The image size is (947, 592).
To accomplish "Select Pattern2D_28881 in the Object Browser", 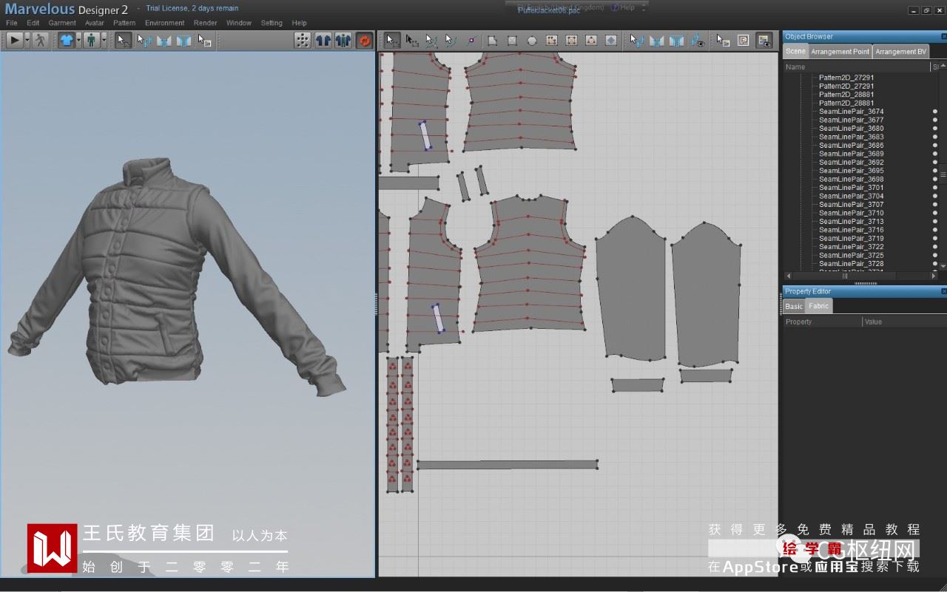I will (846, 95).
